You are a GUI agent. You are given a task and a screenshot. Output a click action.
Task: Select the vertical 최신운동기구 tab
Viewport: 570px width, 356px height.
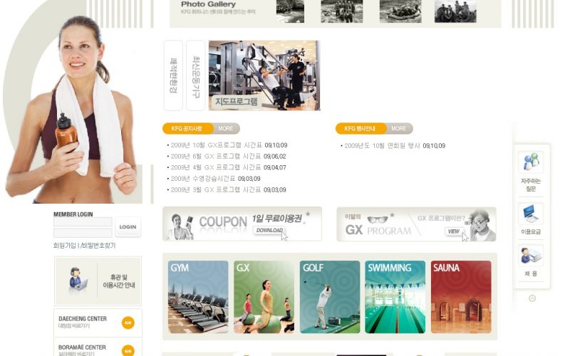point(195,75)
